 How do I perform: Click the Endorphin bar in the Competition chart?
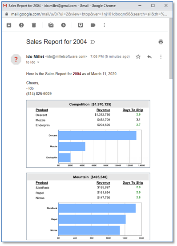pyautogui.click(x=64, y=157)
